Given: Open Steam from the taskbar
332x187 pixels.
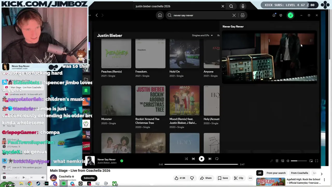Looking at the screenshot, I should [x=38, y=184].
